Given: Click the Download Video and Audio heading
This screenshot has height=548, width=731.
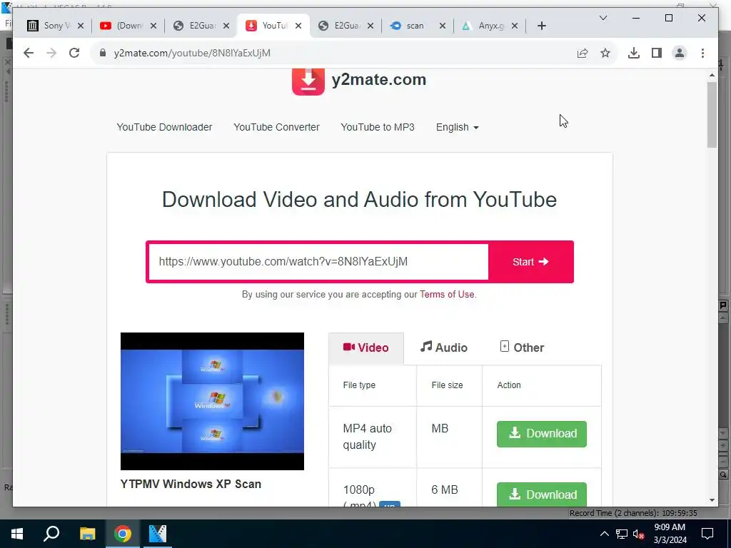Looking at the screenshot, I should [359, 200].
